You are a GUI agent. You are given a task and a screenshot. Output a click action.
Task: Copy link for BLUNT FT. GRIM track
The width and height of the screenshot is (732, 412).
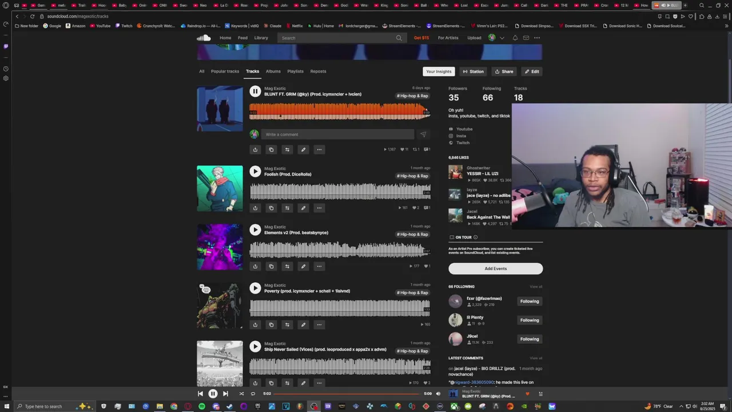point(271,149)
